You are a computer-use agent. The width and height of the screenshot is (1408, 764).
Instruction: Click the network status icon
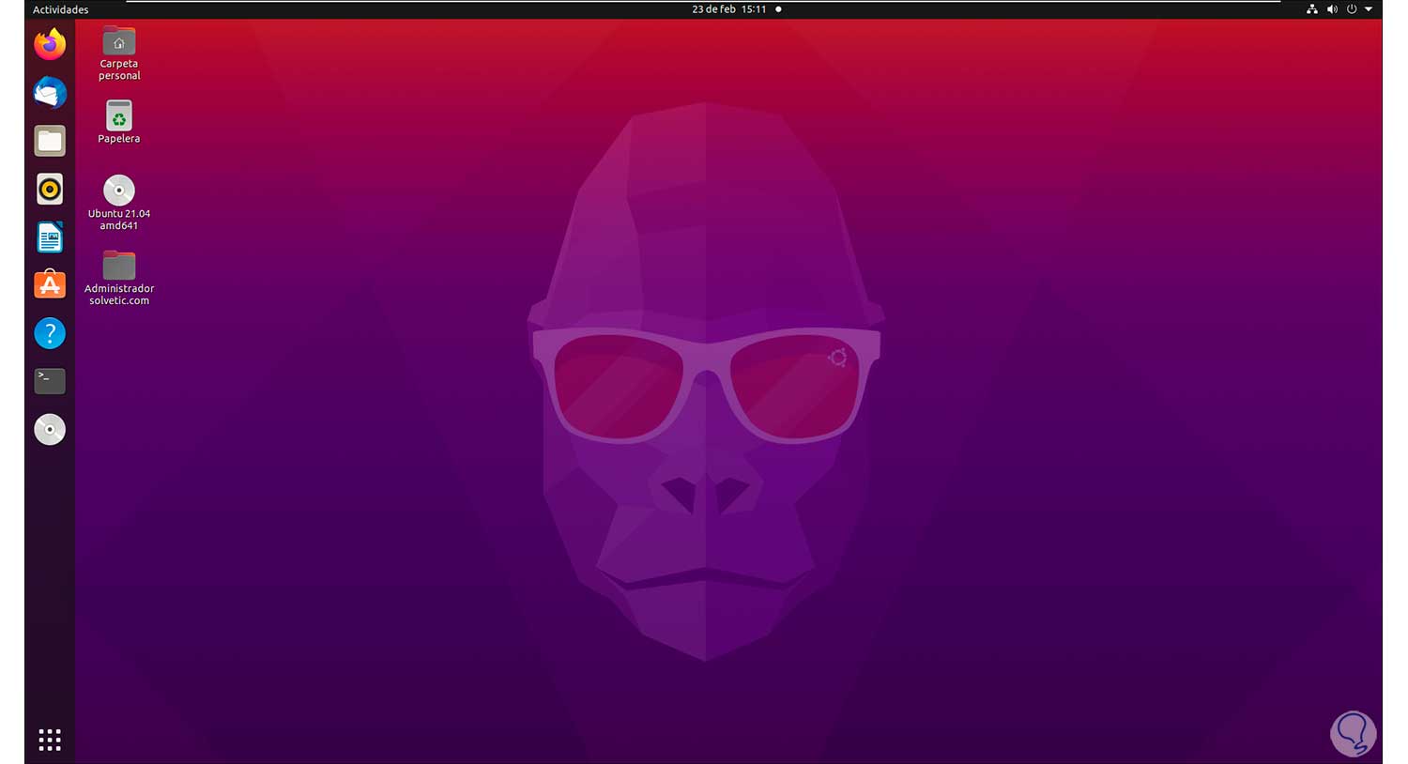(x=1312, y=9)
